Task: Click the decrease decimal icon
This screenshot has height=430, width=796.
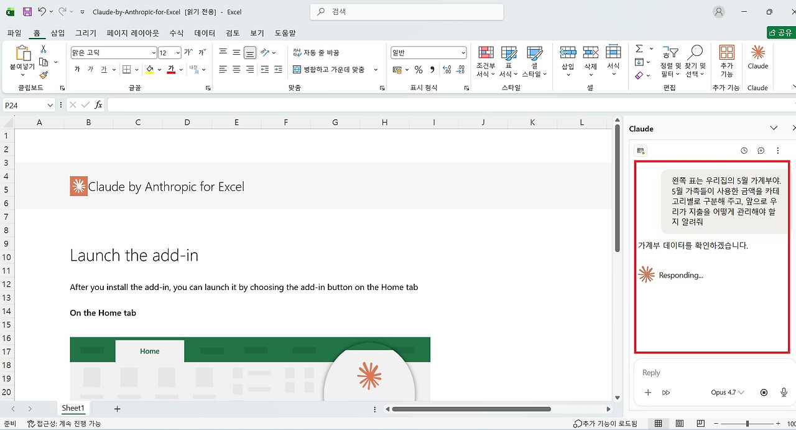Action: (461, 70)
